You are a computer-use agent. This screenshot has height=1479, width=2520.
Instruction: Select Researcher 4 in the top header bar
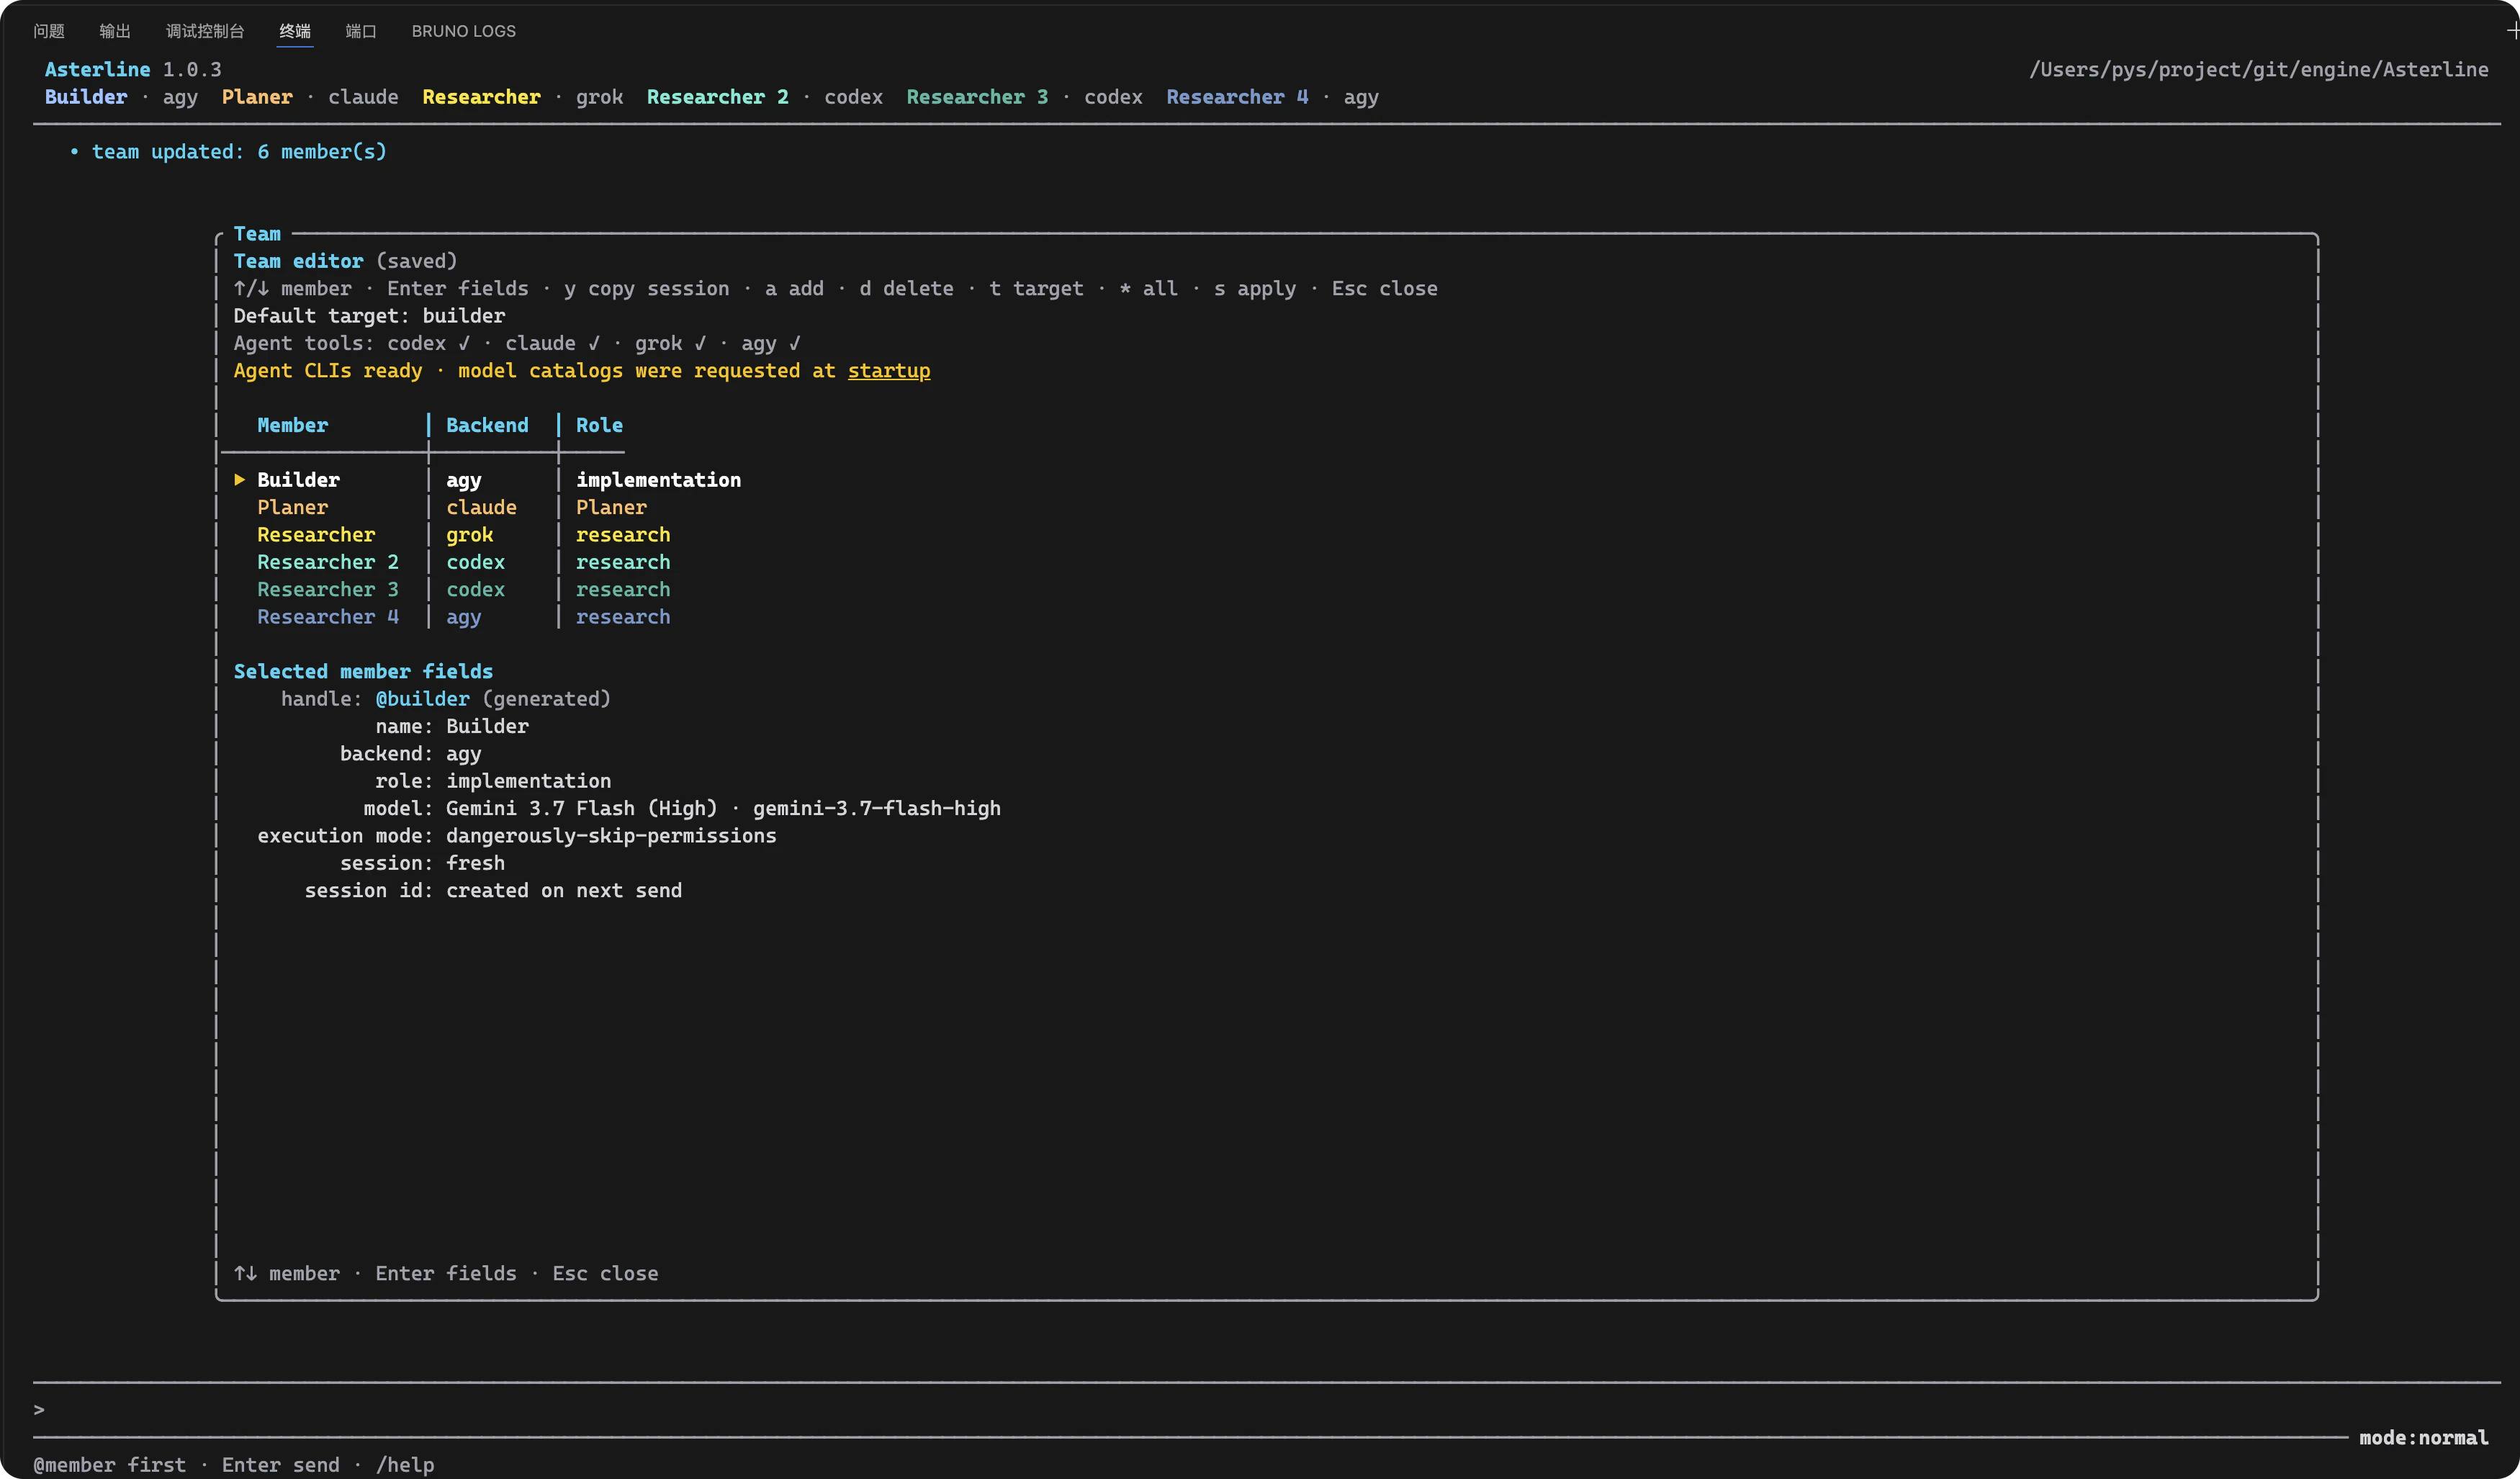1237,97
